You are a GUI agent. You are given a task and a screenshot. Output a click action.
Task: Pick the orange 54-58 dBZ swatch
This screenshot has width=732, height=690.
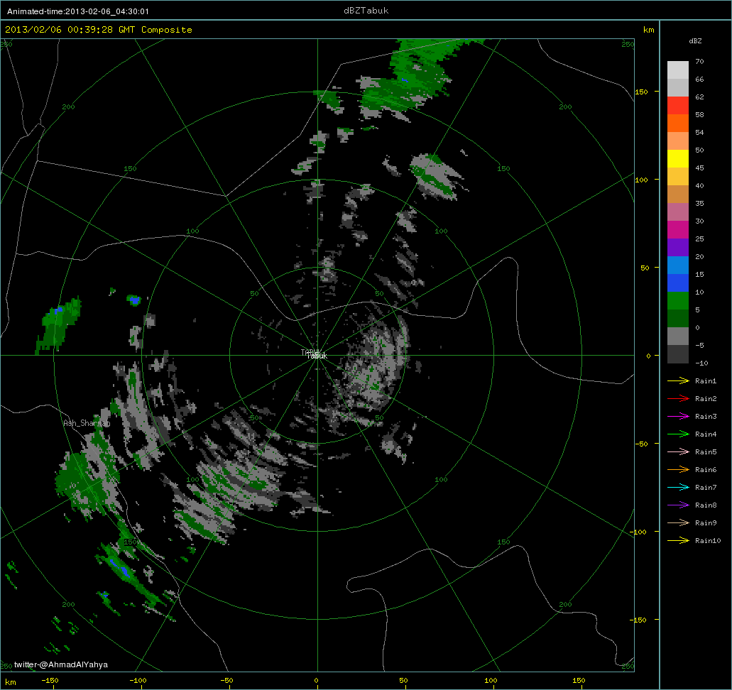click(x=678, y=124)
